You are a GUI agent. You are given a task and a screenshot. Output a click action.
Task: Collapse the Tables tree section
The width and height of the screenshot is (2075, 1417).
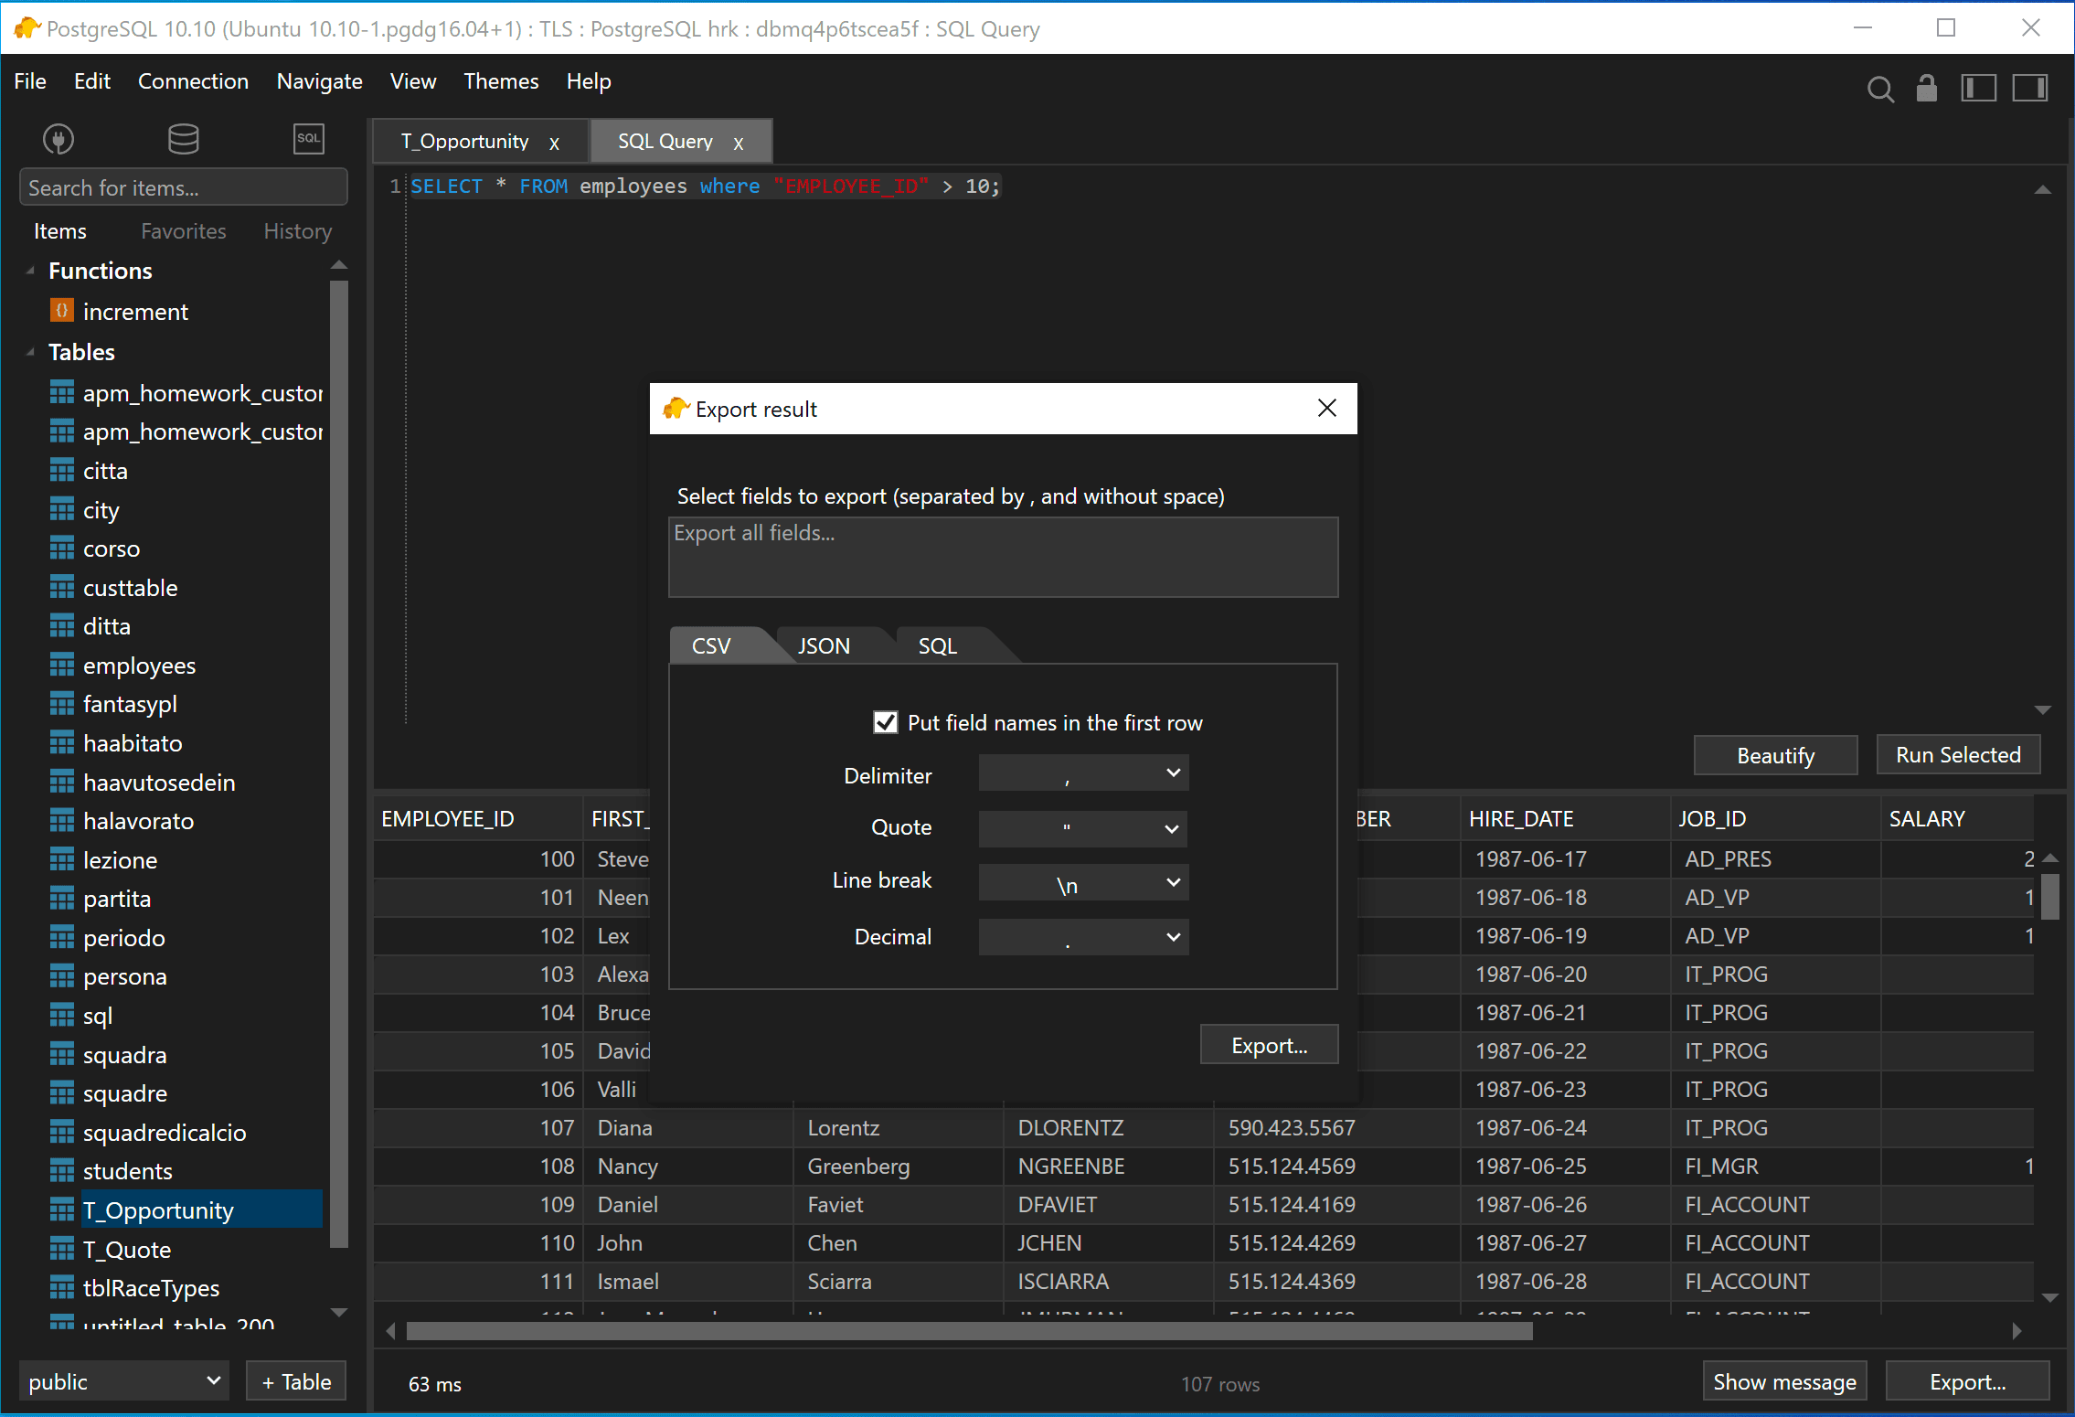[x=30, y=352]
